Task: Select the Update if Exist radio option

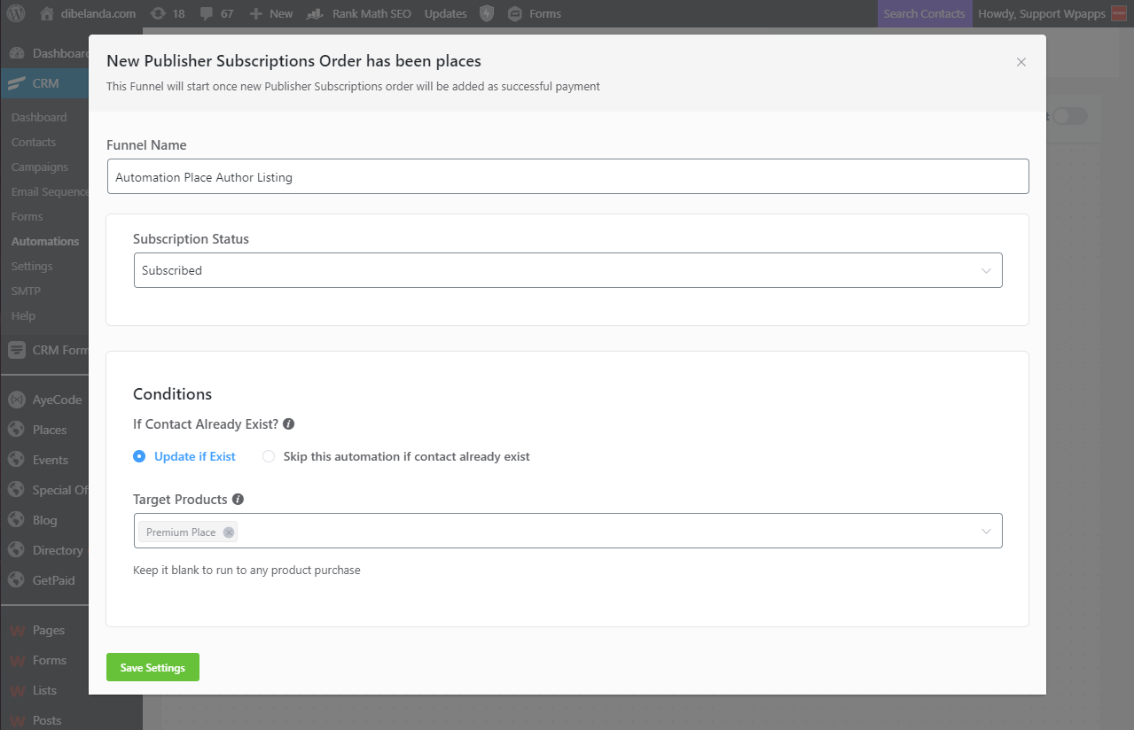Action: [184, 456]
